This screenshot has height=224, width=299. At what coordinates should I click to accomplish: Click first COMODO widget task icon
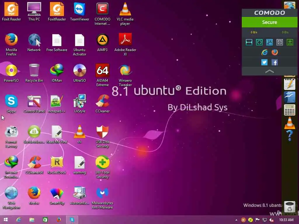pos(249,42)
